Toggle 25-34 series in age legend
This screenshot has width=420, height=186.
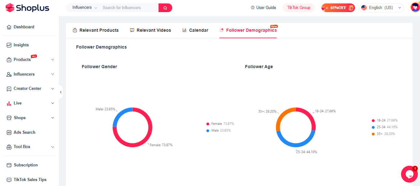click(385, 127)
